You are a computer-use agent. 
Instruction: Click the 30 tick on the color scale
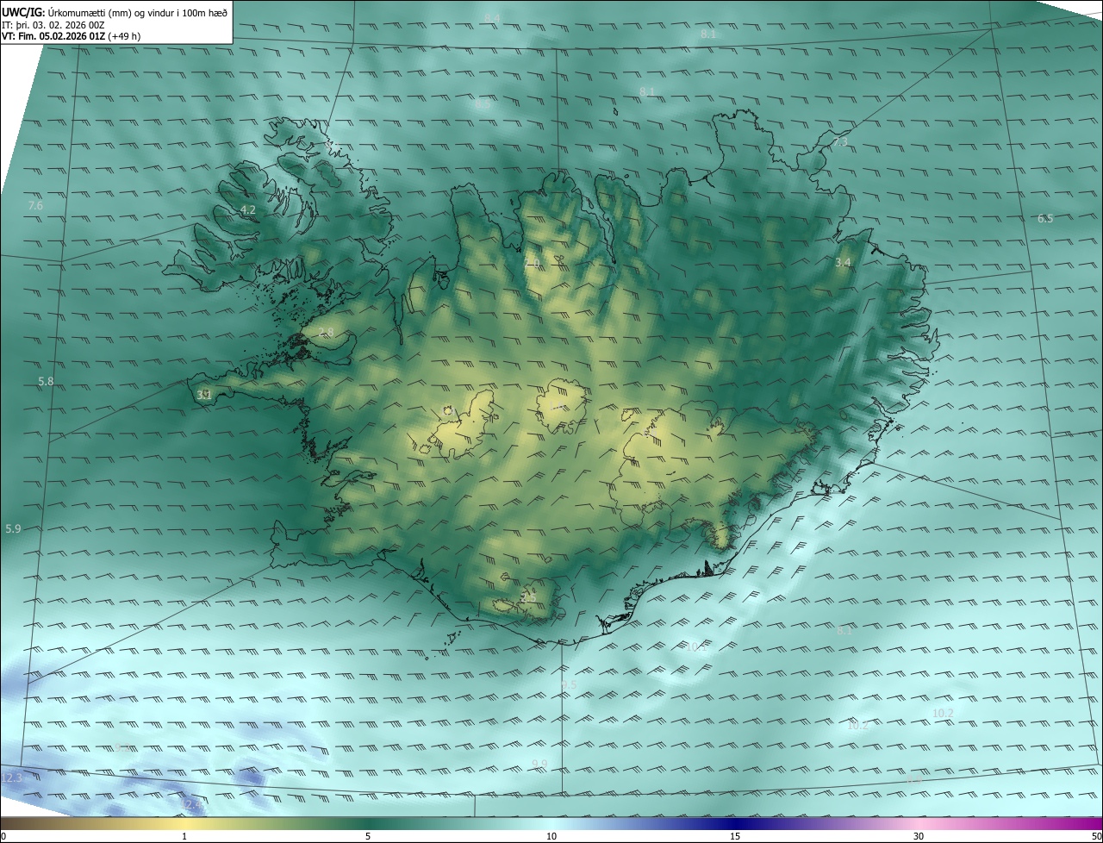tap(919, 837)
